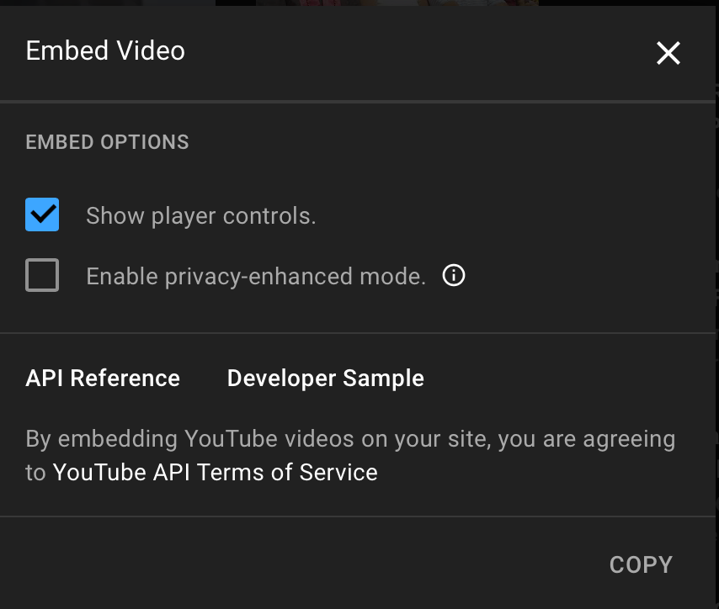Show details via the circled "i" icon

(x=454, y=275)
